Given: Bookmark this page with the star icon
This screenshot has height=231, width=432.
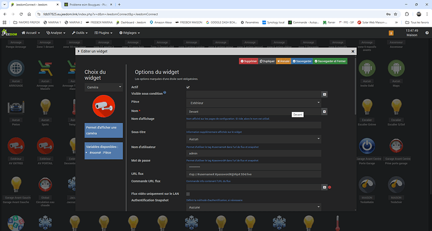Looking at the screenshot, I should pos(396,14).
